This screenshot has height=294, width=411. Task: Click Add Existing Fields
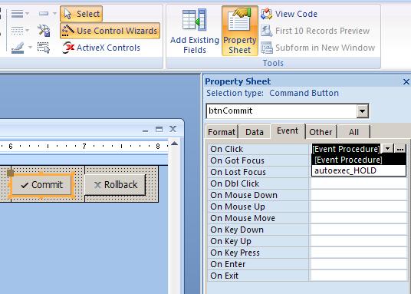coord(195,31)
